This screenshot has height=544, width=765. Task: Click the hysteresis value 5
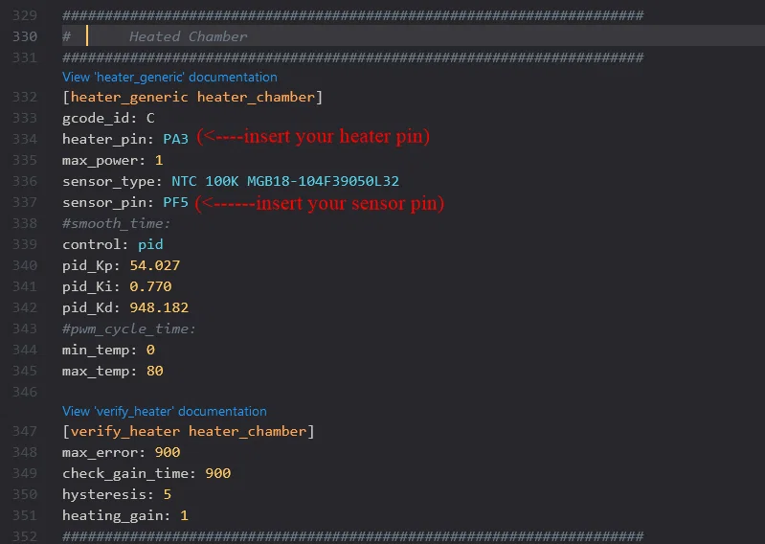(168, 494)
